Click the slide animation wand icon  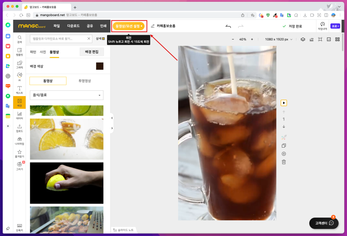tap(284, 137)
